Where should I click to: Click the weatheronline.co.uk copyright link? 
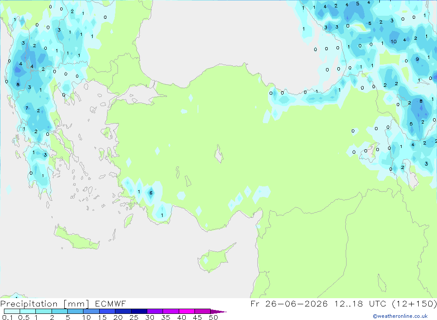pyautogui.click(x=400, y=316)
